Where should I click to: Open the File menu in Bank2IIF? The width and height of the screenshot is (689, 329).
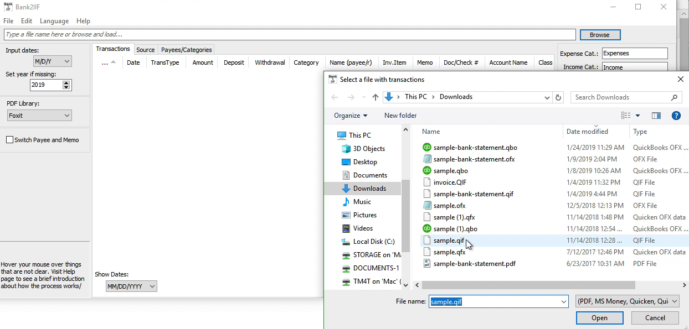point(8,21)
